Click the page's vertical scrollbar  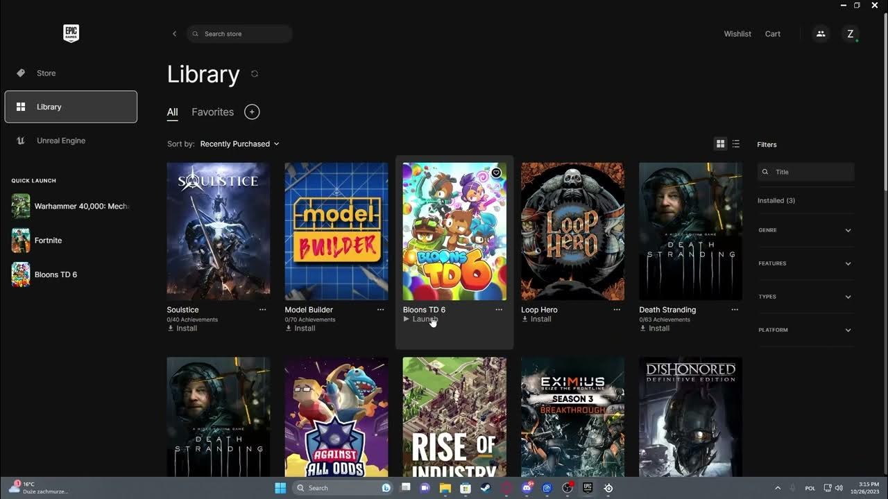(x=885, y=104)
